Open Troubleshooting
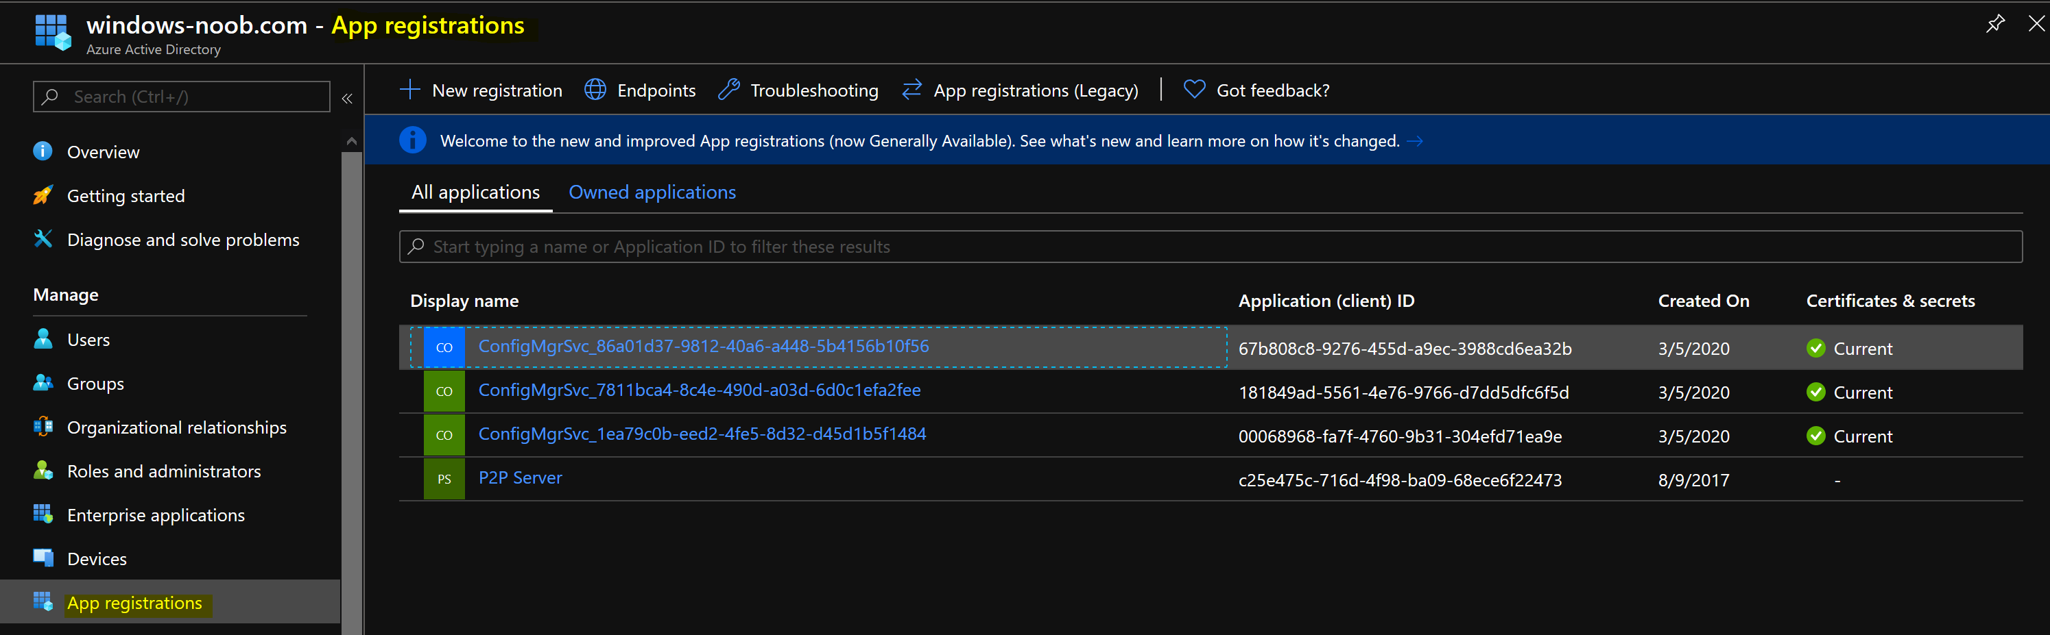The height and width of the screenshot is (635, 2050). click(x=814, y=90)
